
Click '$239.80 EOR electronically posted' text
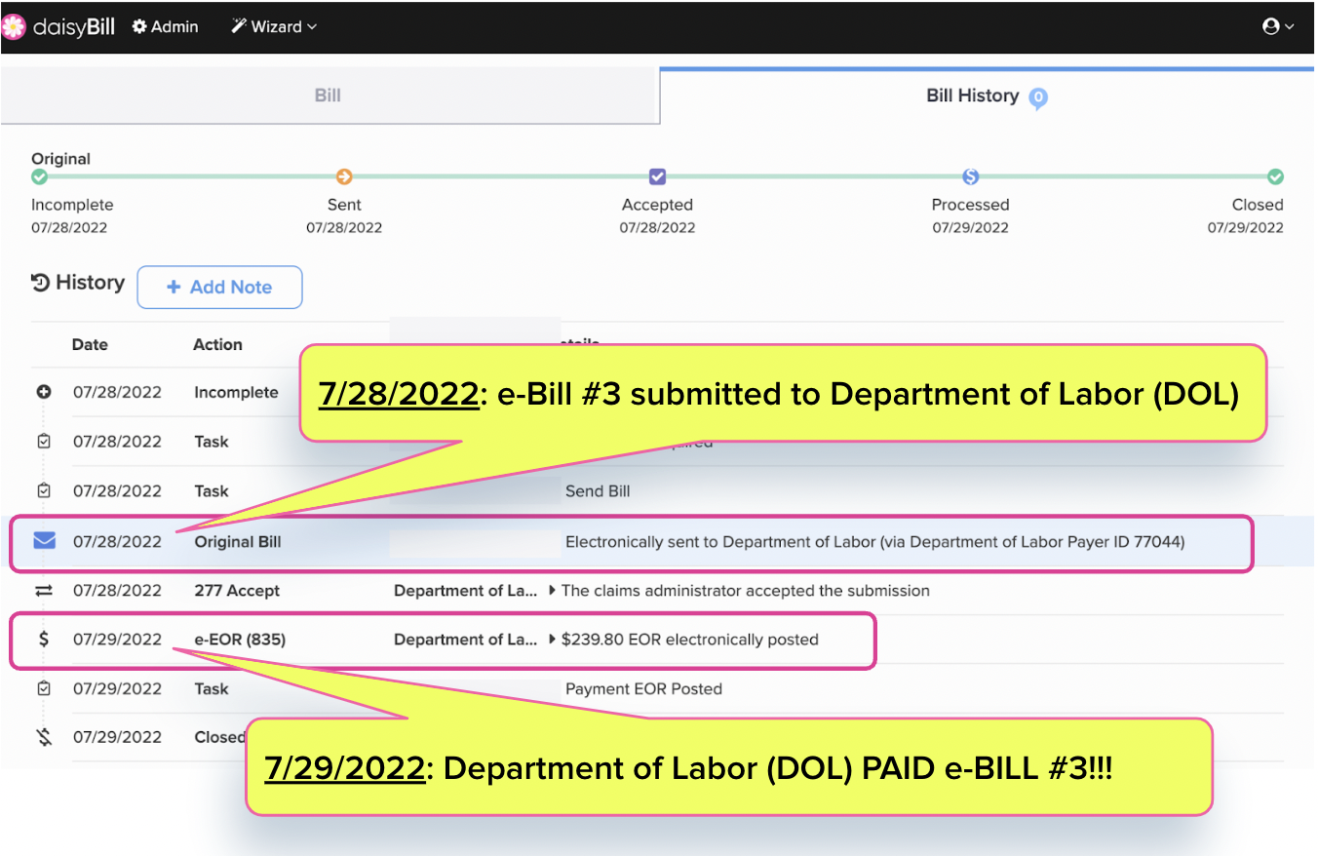(690, 640)
